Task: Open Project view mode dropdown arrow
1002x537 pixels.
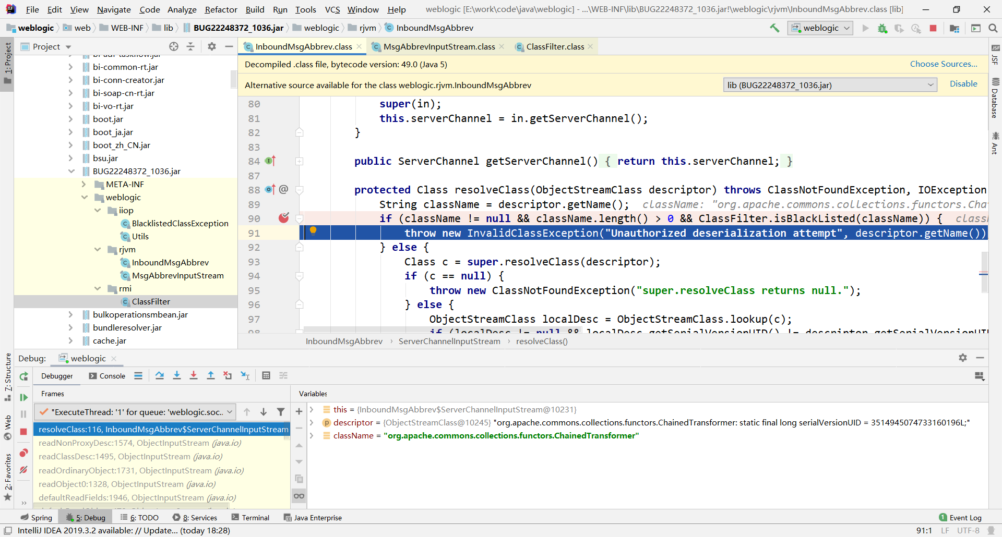Action: coord(68,47)
